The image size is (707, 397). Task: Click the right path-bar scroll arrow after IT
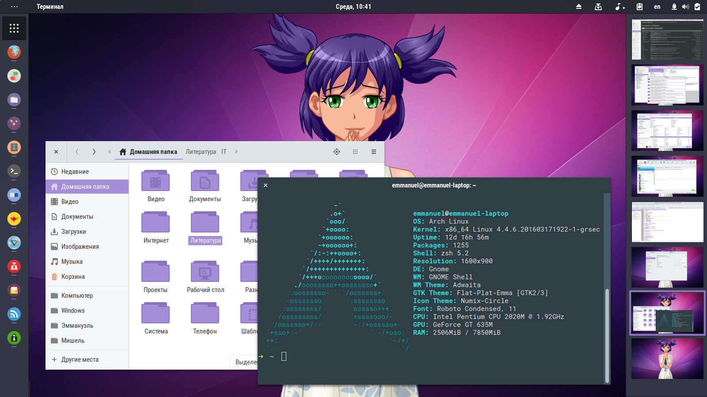pyautogui.click(x=236, y=152)
